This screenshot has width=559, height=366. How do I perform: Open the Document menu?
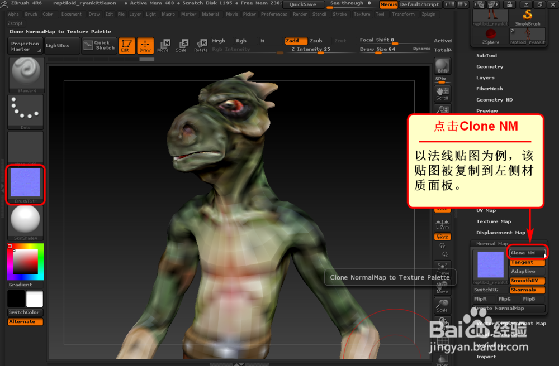[x=72, y=15]
